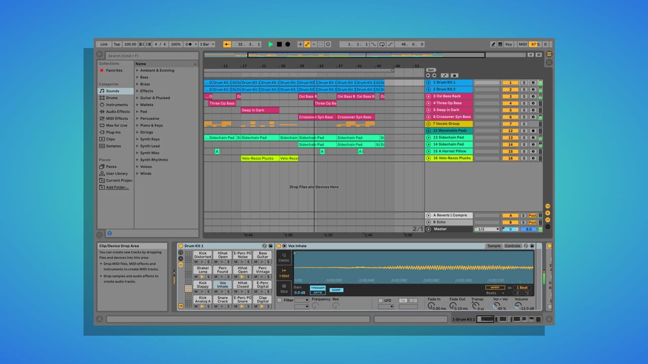Screen dimensions: 648x364
Task: Open the Controls tab in Simpler
Action: (513, 246)
